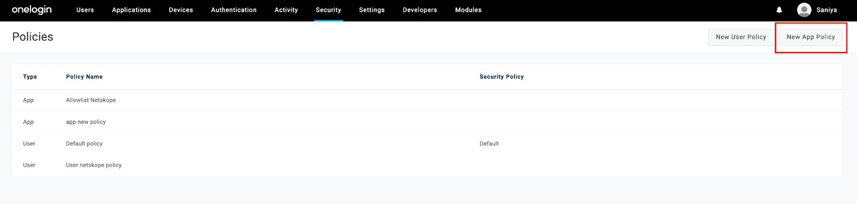Open the Saniya account menu

point(826,10)
